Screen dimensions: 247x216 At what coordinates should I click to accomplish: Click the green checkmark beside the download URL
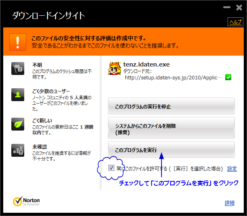point(228,77)
